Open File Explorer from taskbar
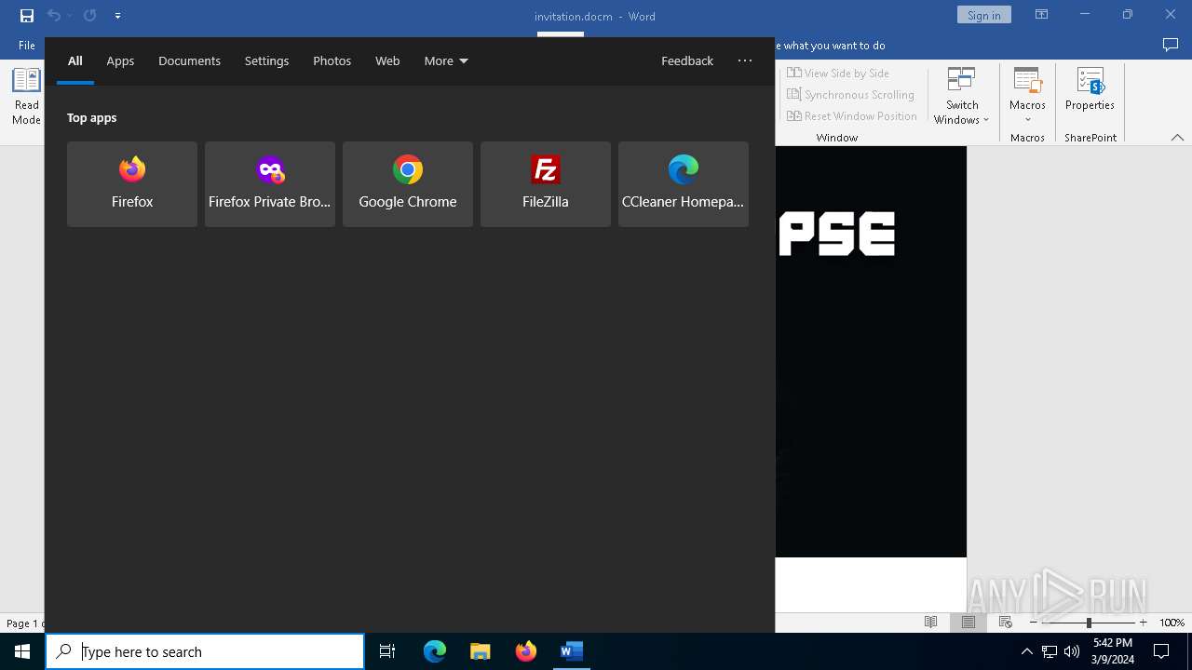This screenshot has width=1192, height=670. 481,651
